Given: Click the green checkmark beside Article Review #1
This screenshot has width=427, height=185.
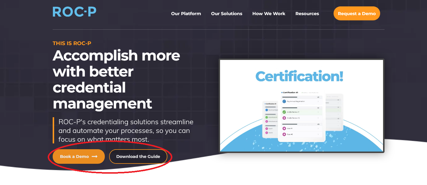Looking at the screenshot, I should click(284, 112).
